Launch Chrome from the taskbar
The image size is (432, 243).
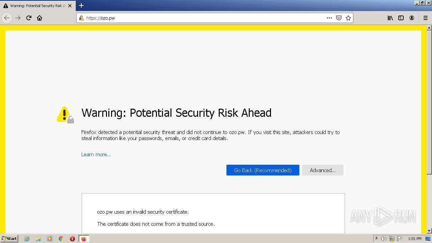click(61, 239)
